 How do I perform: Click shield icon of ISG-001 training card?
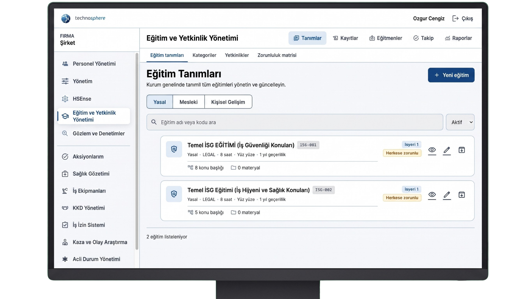point(174,149)
